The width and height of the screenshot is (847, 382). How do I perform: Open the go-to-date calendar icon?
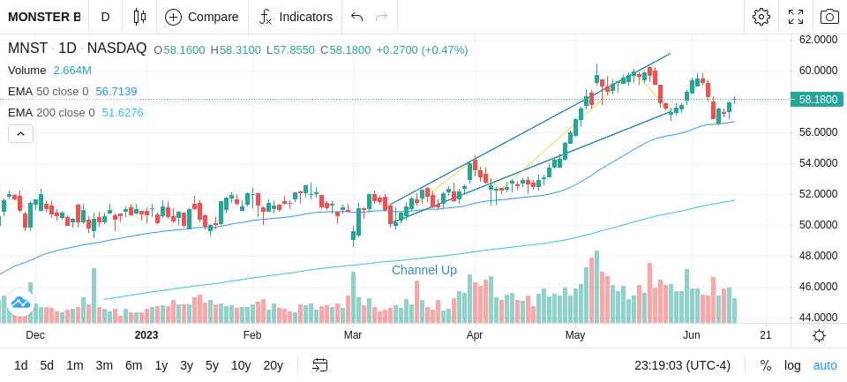click(319, 366)
